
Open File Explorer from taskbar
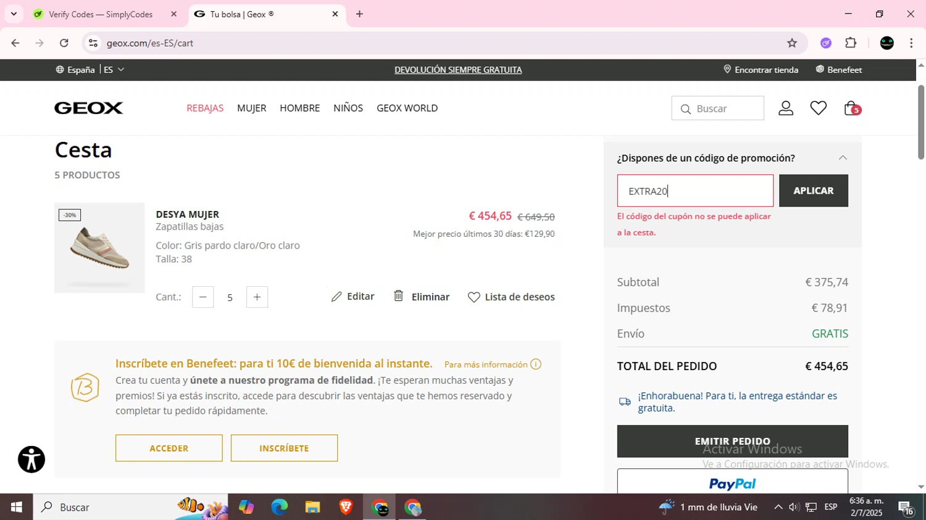pos(312,507)
